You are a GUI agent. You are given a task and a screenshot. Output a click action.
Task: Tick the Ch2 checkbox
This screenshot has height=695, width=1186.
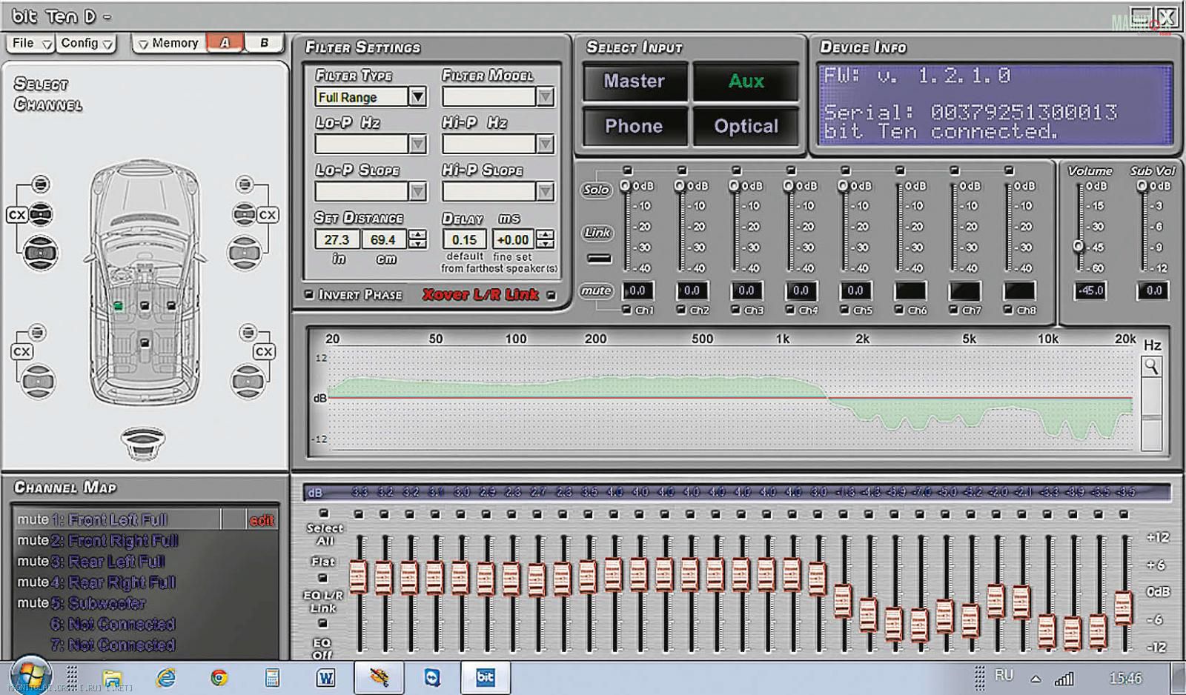681,310
